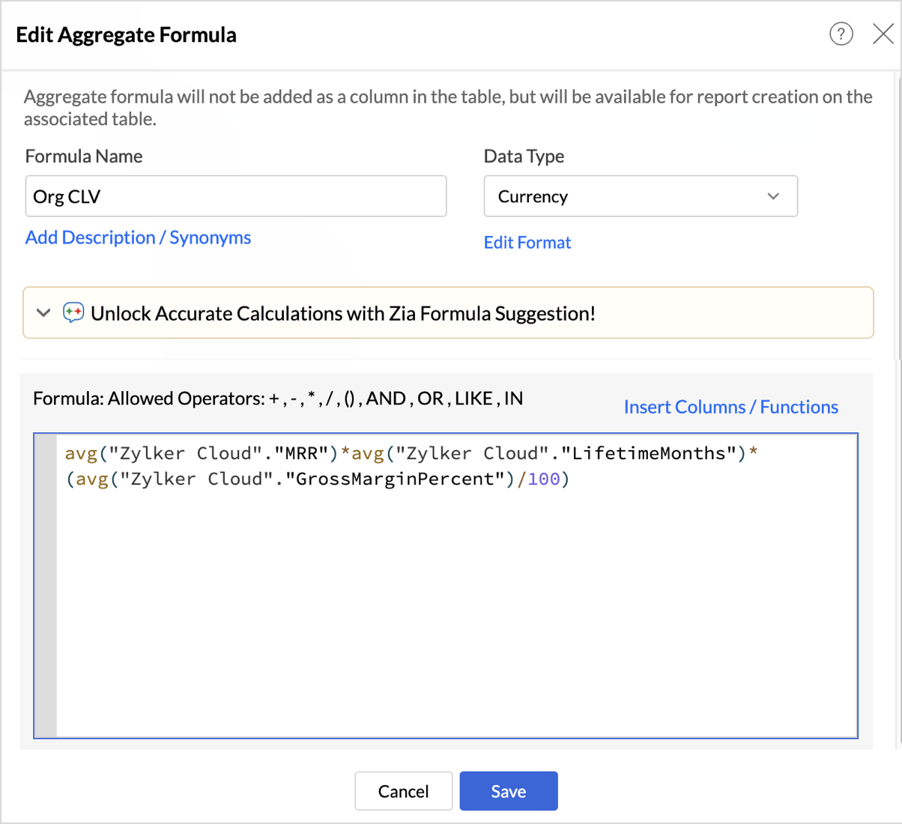Open the help question mark icon
Screen dimensions: 902x824
point(841,34)
